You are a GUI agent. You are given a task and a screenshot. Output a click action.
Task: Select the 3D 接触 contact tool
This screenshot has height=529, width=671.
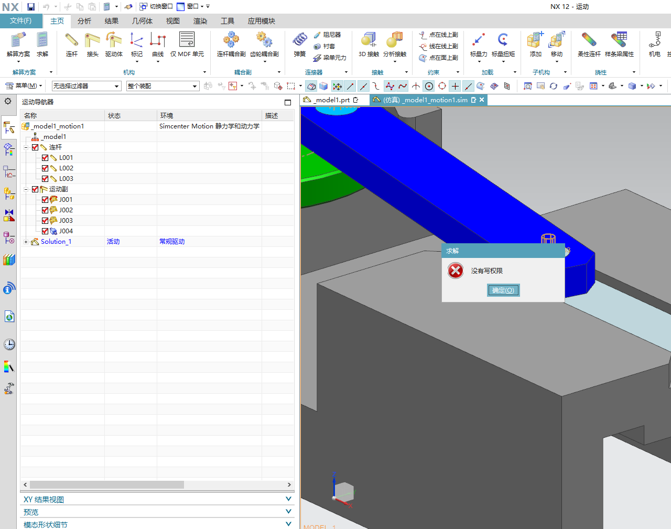(x=369, y=45)
